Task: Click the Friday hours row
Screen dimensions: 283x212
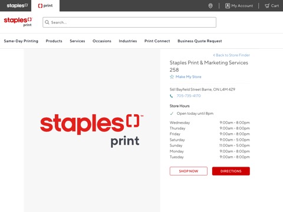Action: (210, 134)
